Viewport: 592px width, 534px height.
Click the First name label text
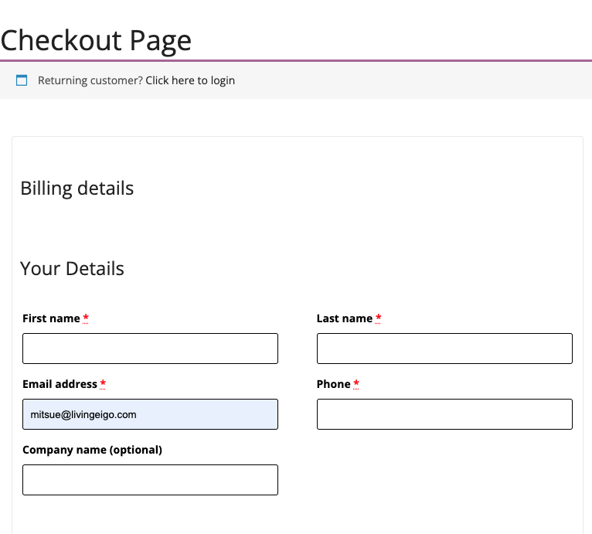[x=51, y=318]
